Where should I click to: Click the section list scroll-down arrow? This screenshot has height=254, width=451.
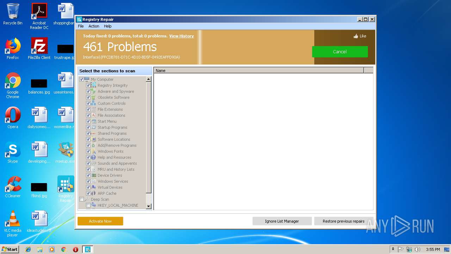pyautogui.click(x=148, y=206)
